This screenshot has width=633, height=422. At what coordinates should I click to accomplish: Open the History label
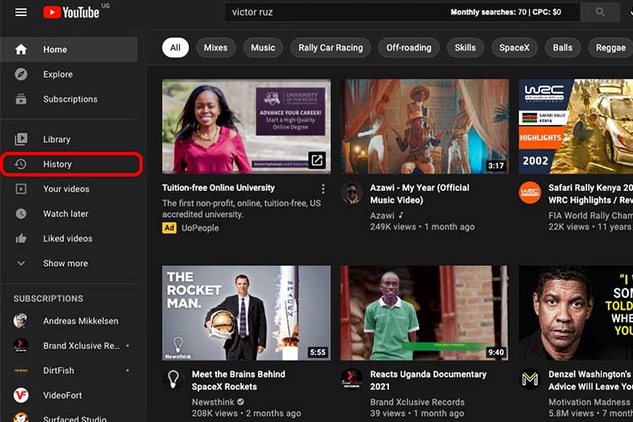point(57,164)
